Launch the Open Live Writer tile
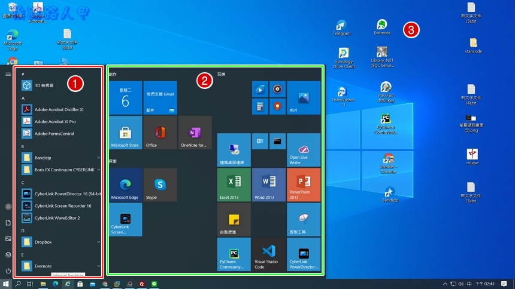The image size is (515, 289). pyautogui.click(x=304, y=150)
